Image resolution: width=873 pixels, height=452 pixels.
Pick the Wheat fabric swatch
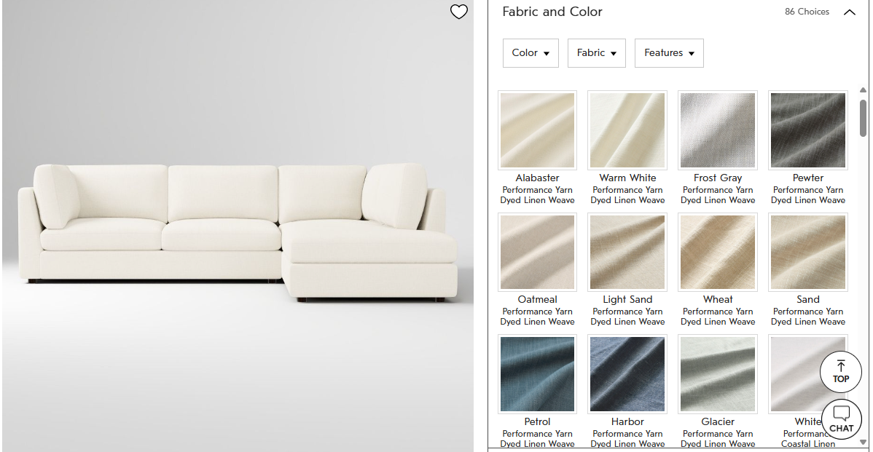pyautogui.click(x=718, y=253)
